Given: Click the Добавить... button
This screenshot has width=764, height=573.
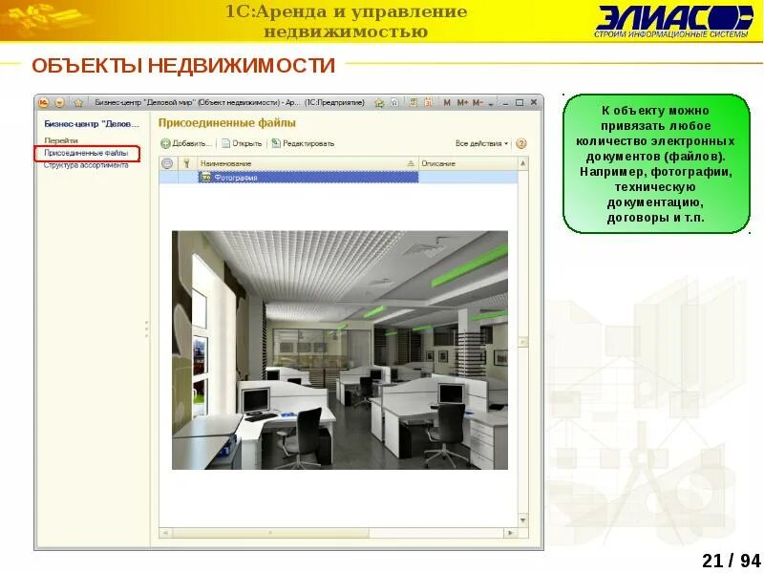Looking at the screenshot, I should pos(186,143).
